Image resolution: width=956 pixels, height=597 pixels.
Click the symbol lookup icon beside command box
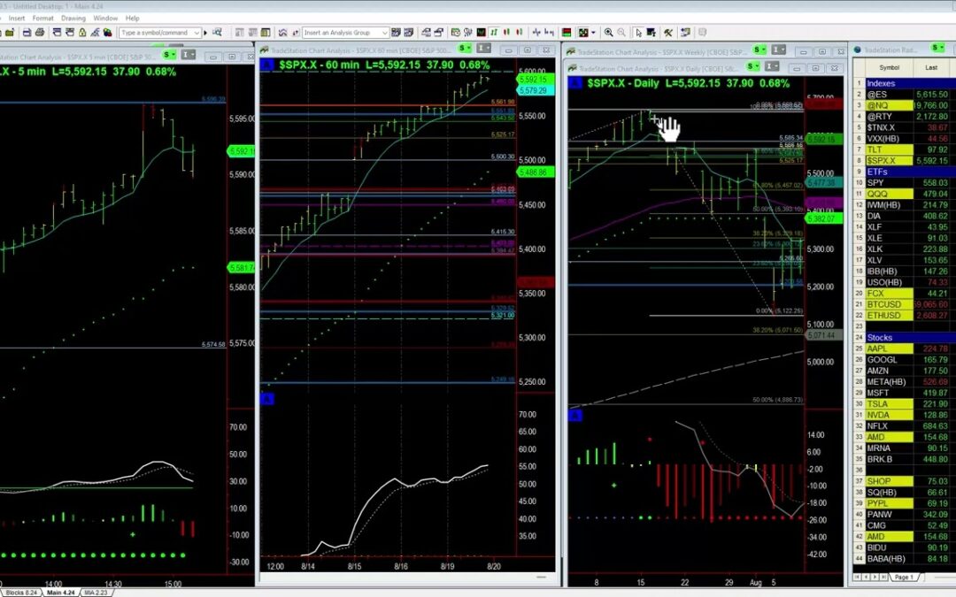[217, 33]
